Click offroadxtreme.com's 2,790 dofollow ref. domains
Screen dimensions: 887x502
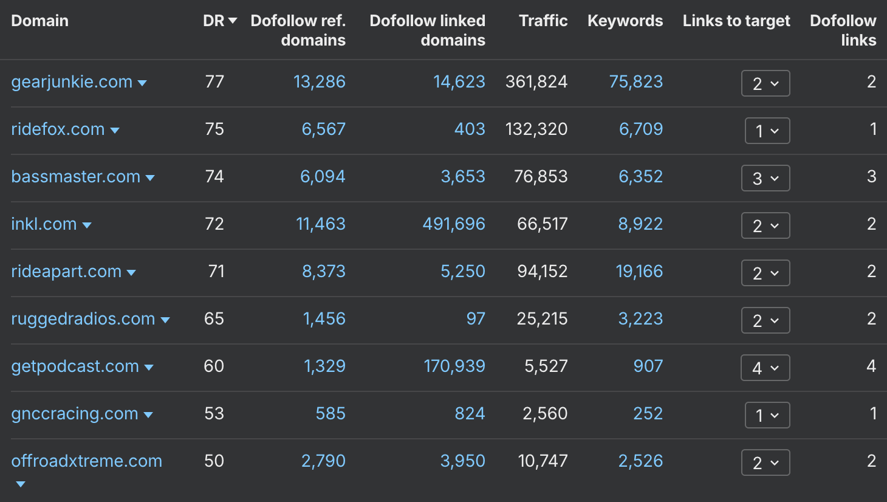pyautogui.click(x=323, y=461)
